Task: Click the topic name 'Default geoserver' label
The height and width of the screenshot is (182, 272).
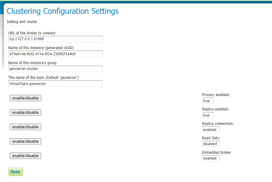Action: click(44, 78)
